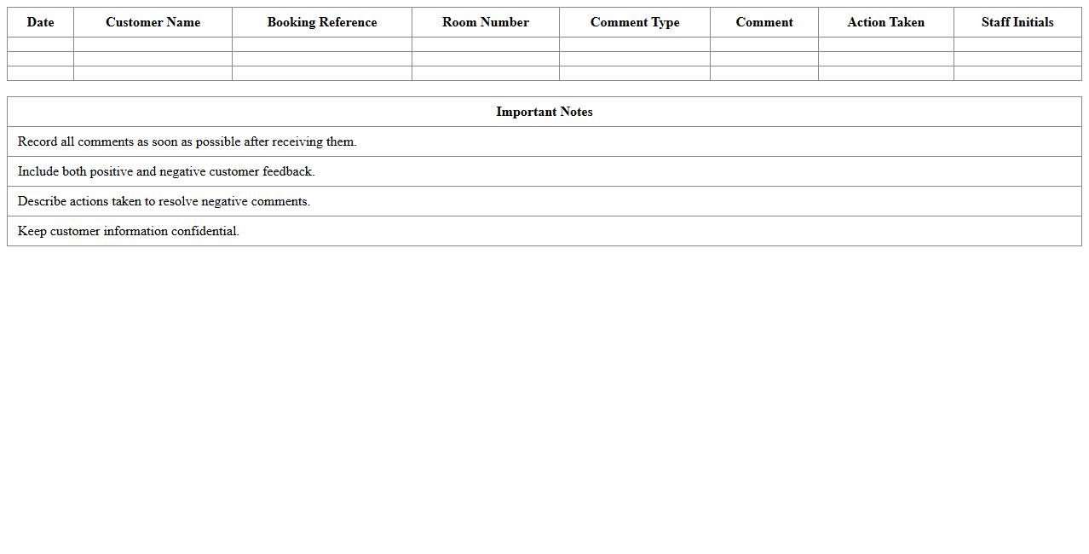
Task: Select the first empty Comment Type cell
Action: point(635,44)
